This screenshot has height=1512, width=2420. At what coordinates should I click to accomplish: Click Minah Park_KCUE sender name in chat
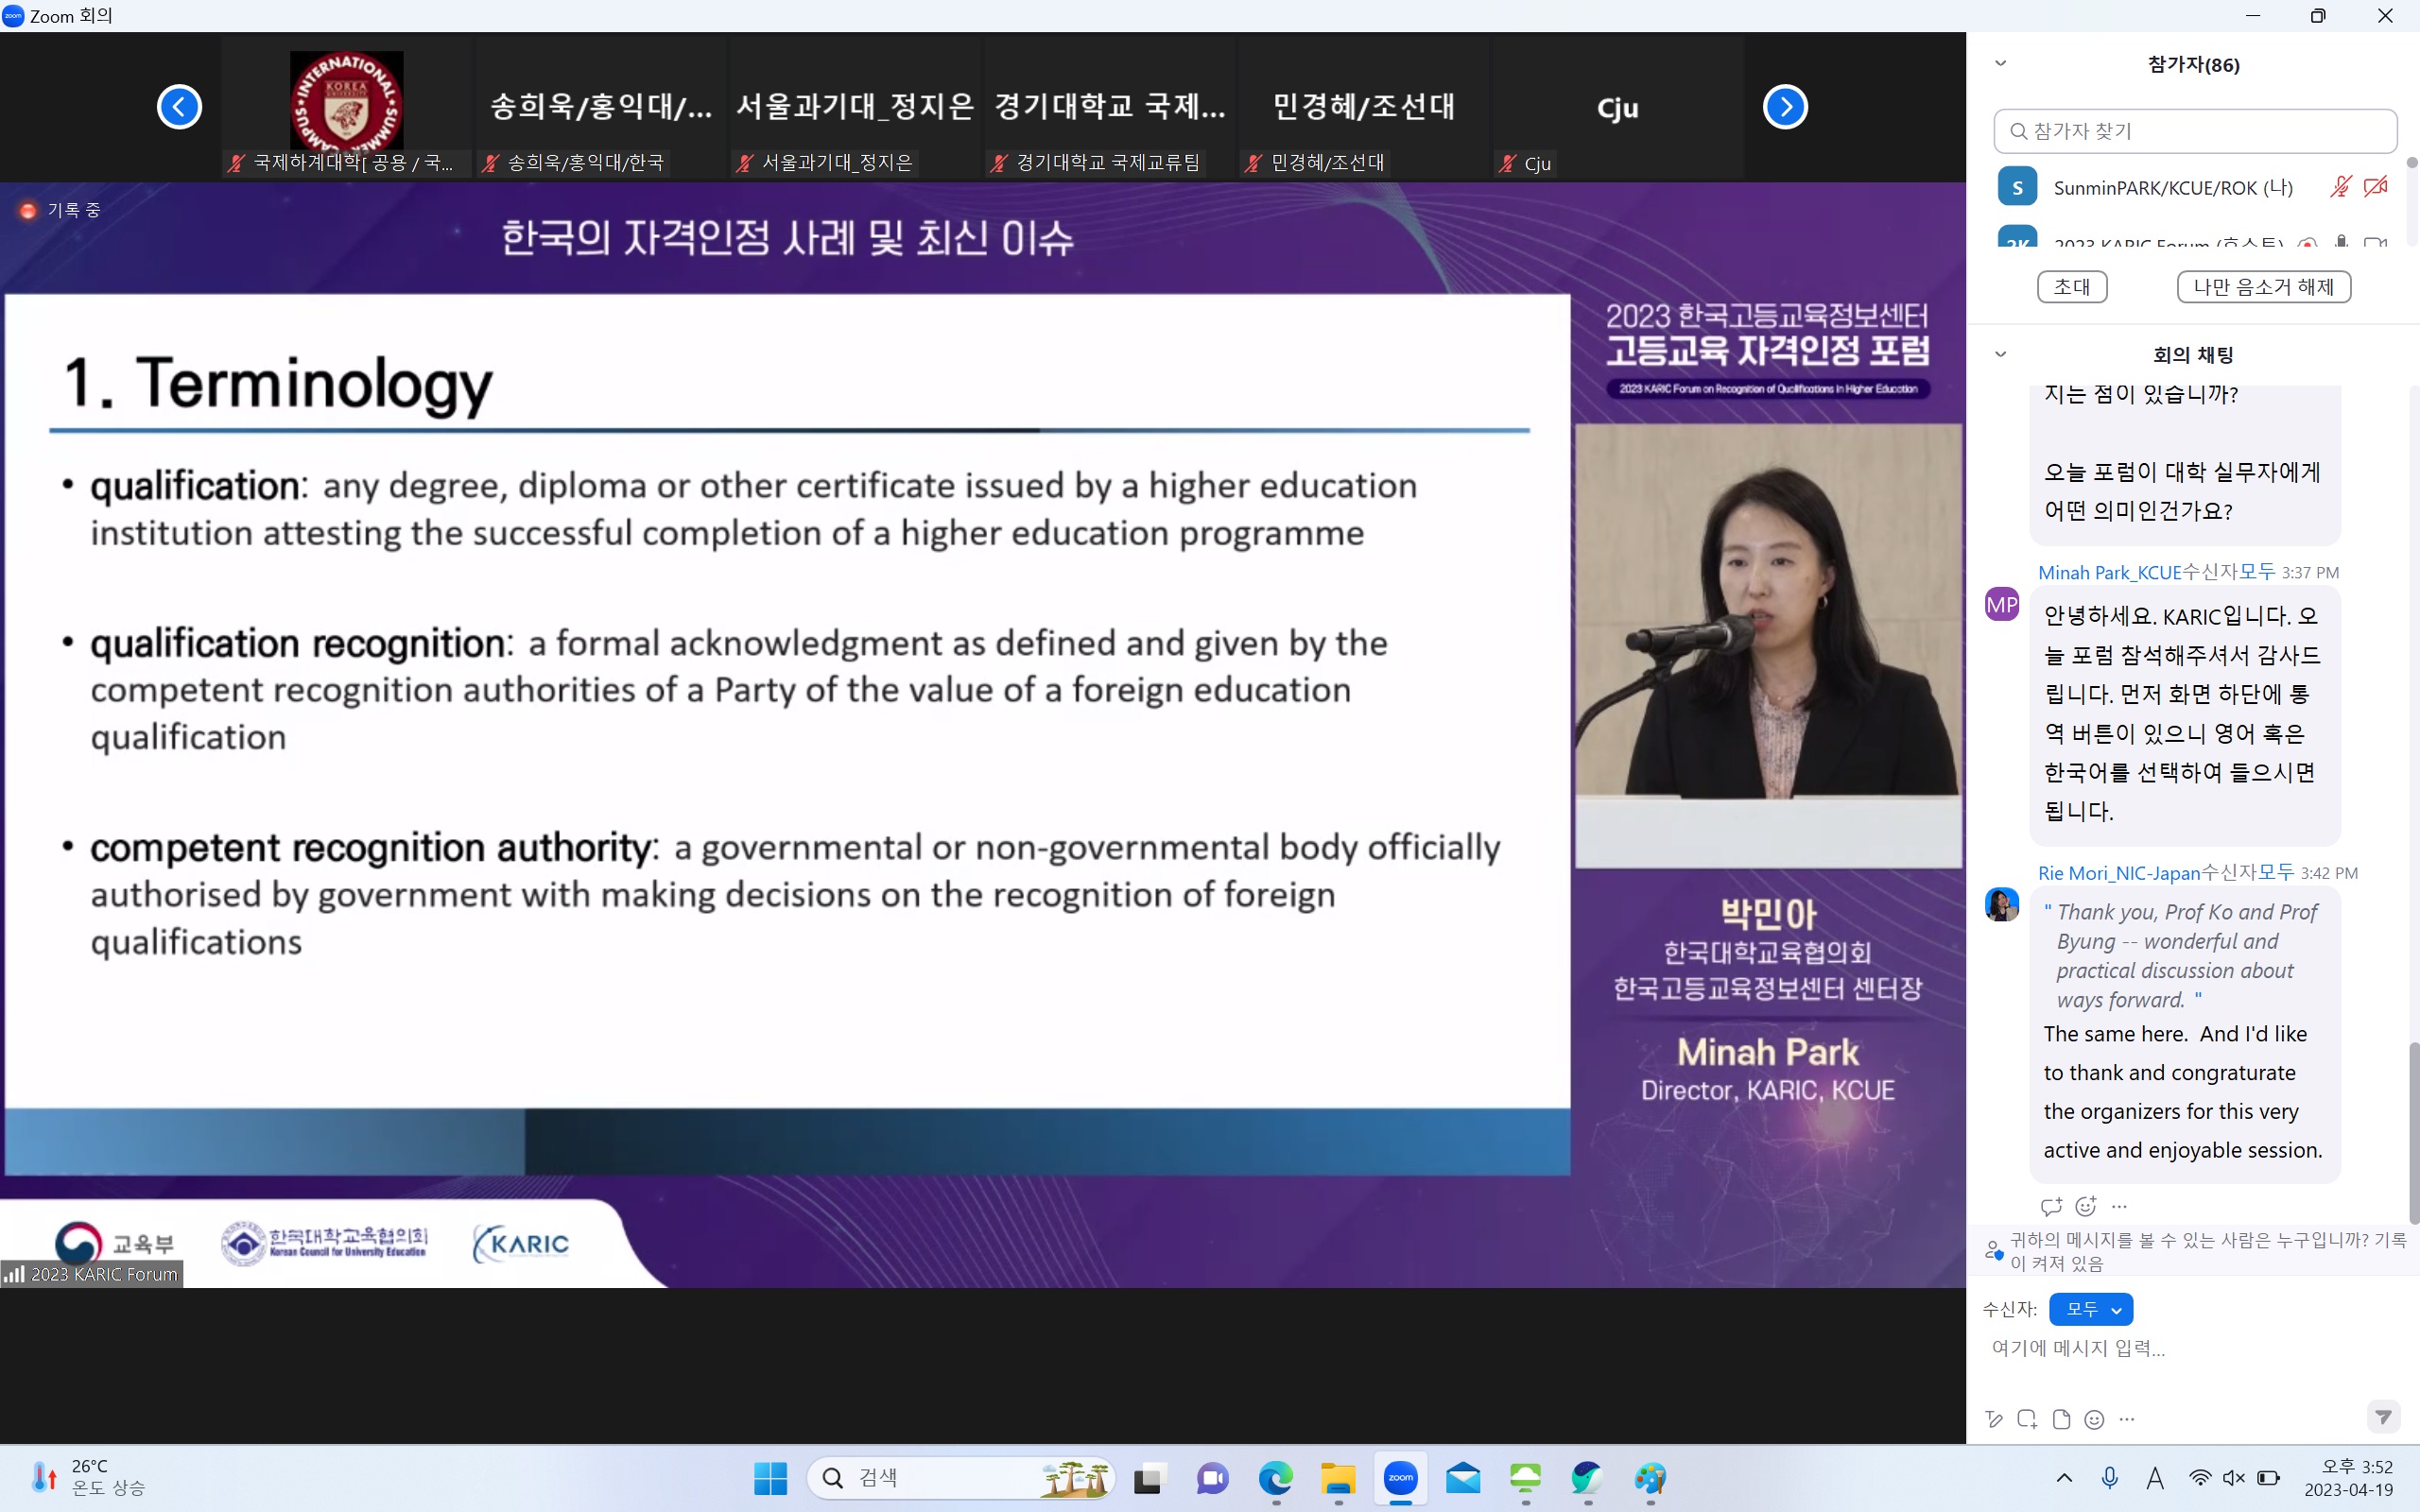coord(2109,572)
